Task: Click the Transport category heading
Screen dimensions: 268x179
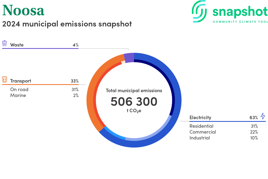Action: pos(21,81)
